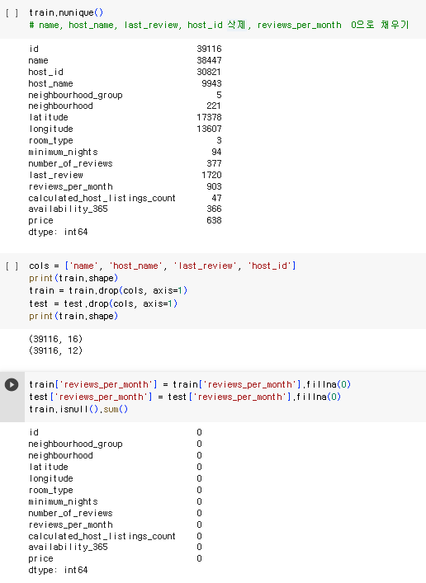Click longitude in the isnull sum output
The height and width of the screenshot is (583, 426).
tap(50, 479)
